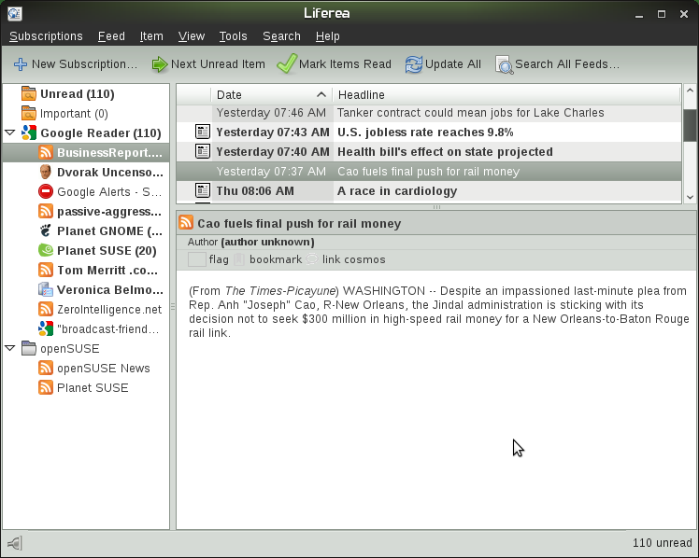Open the Subscriptions menu

click(x=46, y=36)
